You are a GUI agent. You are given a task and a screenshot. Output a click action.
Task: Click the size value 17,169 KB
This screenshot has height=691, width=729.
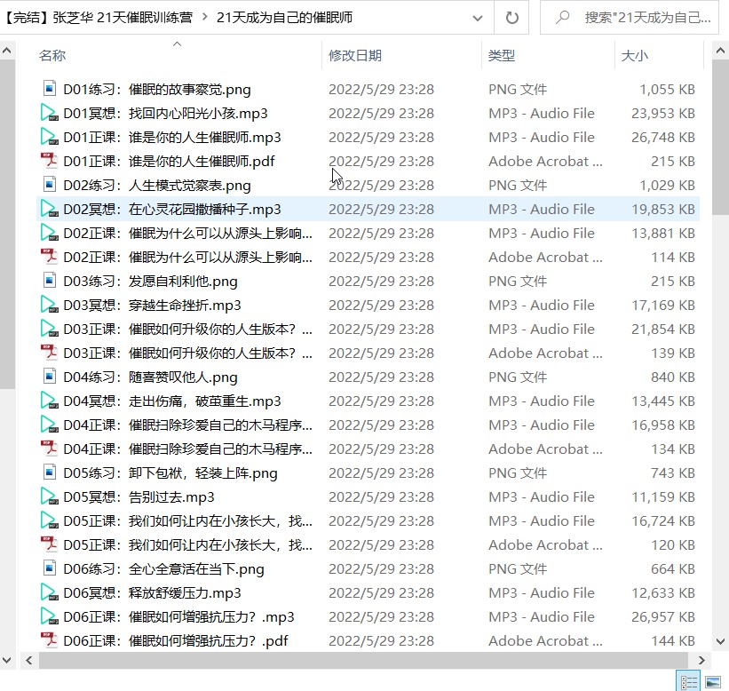[663, 305]
